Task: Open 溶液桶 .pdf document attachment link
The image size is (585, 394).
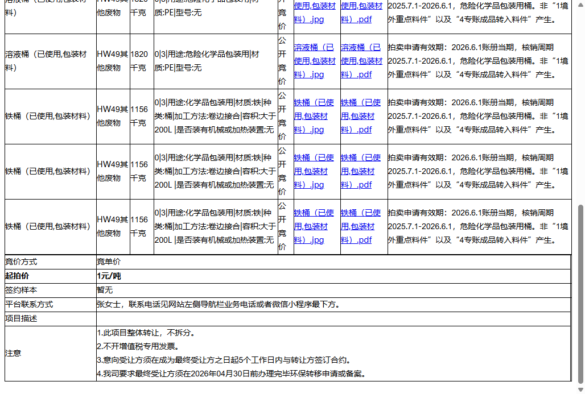Action: coord(361,61)
